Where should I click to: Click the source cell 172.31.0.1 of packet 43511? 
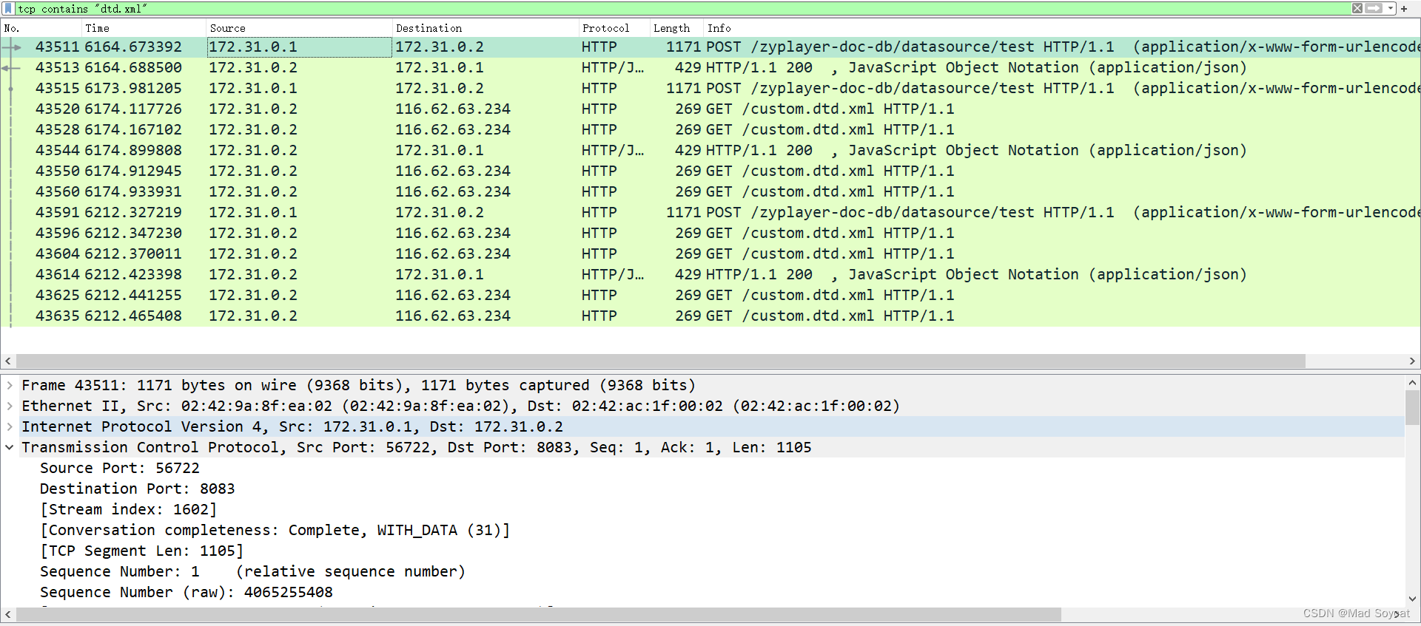[x=299, y=47]
